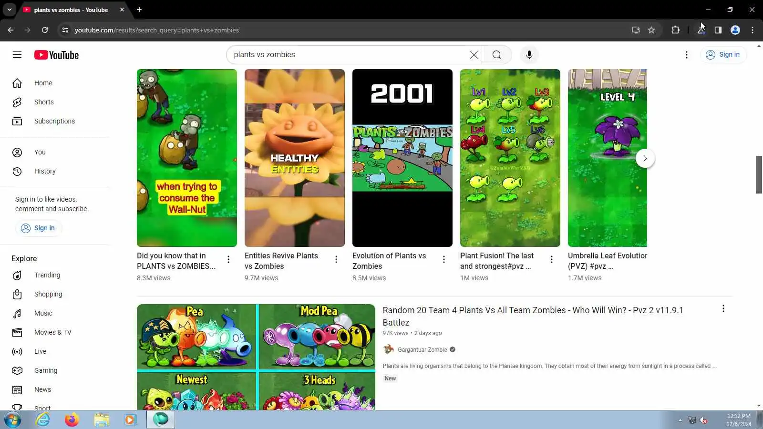Screen dimensions: 763x429
Task: Open options for 'Entities Revive Plants' Short
Action: (x=336, y=259)
